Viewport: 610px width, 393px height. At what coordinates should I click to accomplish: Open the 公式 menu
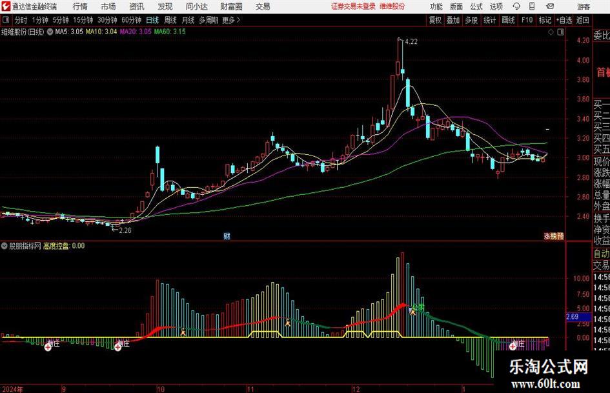[476, 6]
